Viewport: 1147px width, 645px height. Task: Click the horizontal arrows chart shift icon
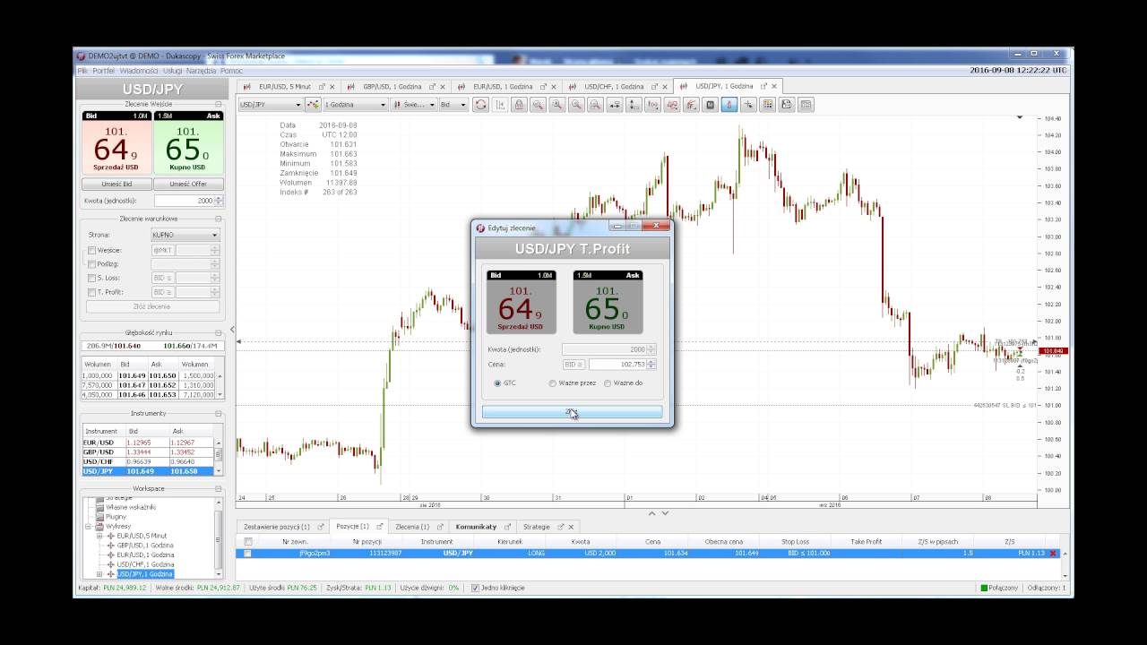615,105
